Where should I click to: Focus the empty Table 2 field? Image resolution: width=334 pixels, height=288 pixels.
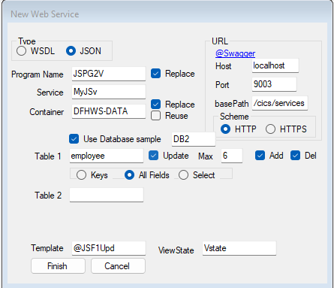[107, 195]
